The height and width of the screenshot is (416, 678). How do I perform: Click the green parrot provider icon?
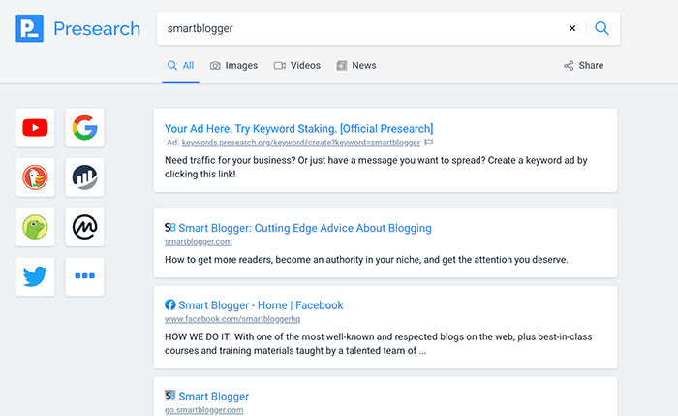35,228
